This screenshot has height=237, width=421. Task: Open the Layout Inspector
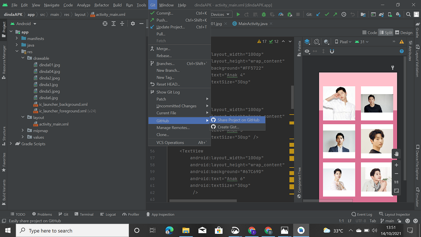[x=397, y=214]
